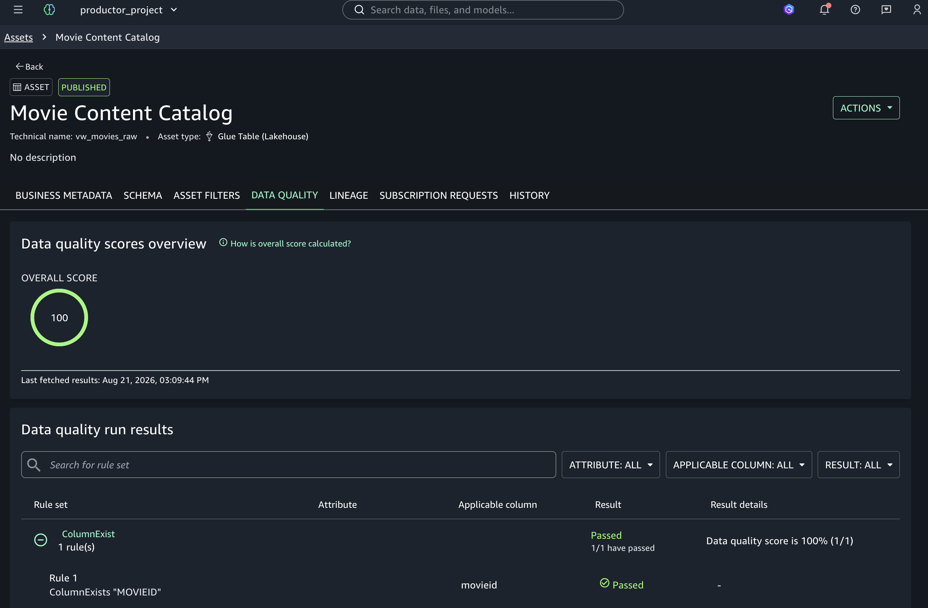Collapse the ColumnExist rule set
The height and width of the screenshot is (608, 928).
coord(41,540)
